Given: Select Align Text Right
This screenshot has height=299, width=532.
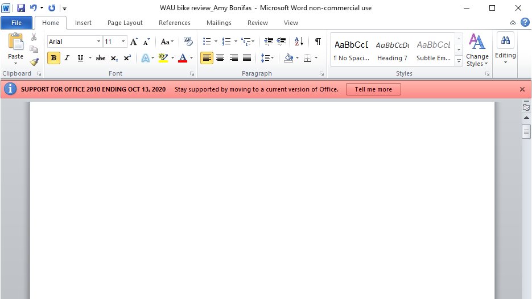Looking at the screenshot, I should click(233, 58).
